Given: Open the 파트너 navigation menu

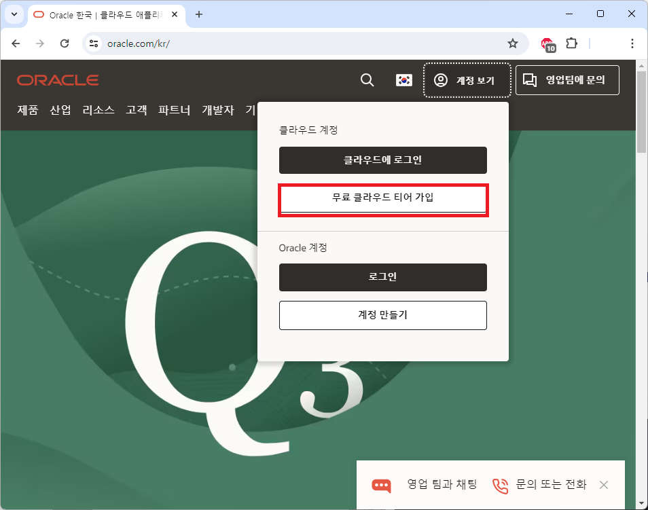Looking at the screenshot, I should pos(175,110).
